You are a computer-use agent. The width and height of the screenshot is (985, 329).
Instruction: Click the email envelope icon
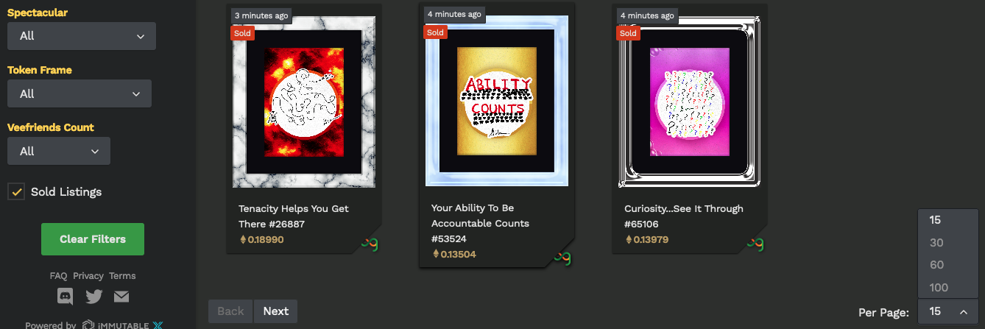(x=121, y=297)
